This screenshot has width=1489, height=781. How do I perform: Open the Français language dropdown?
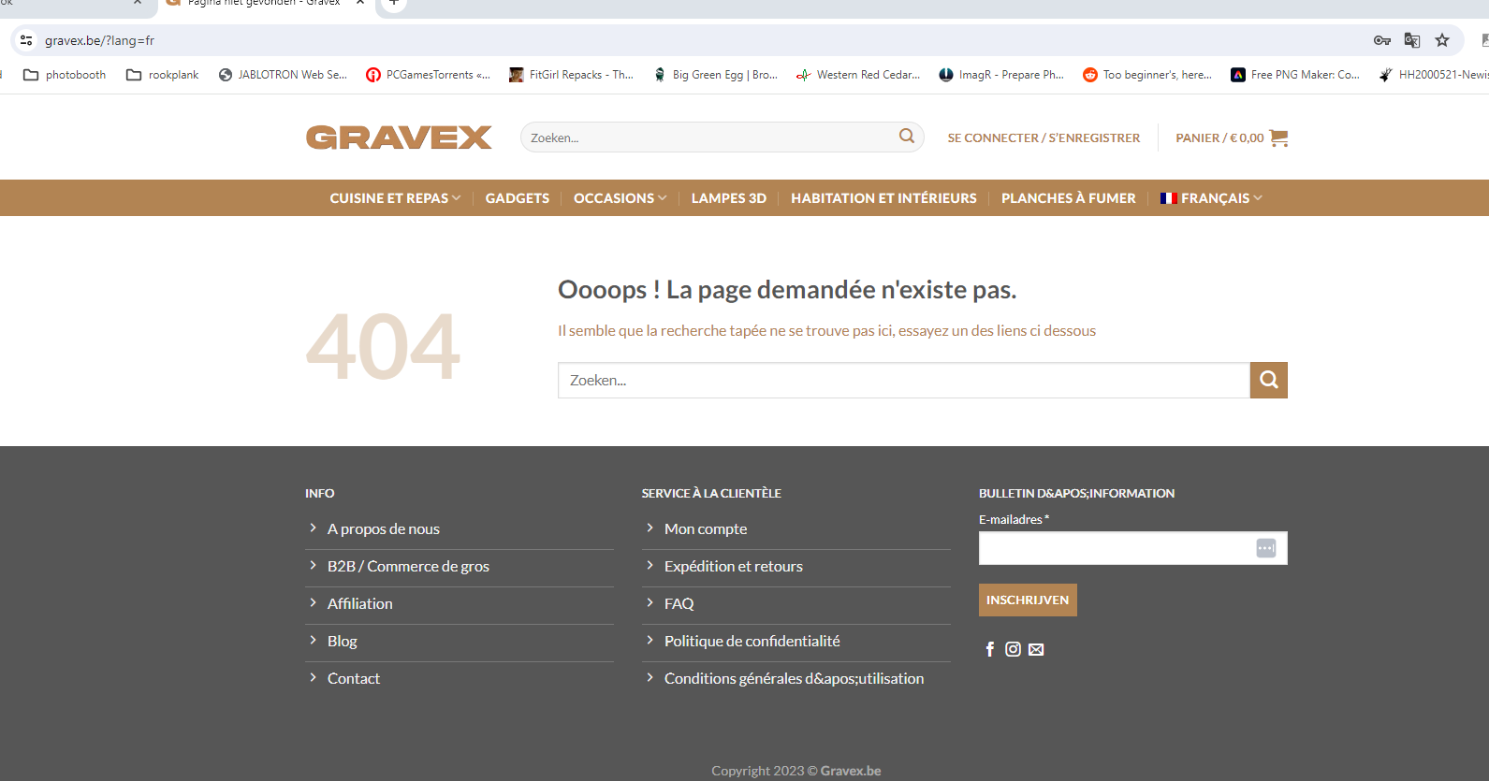click(x=1211, y=198)
